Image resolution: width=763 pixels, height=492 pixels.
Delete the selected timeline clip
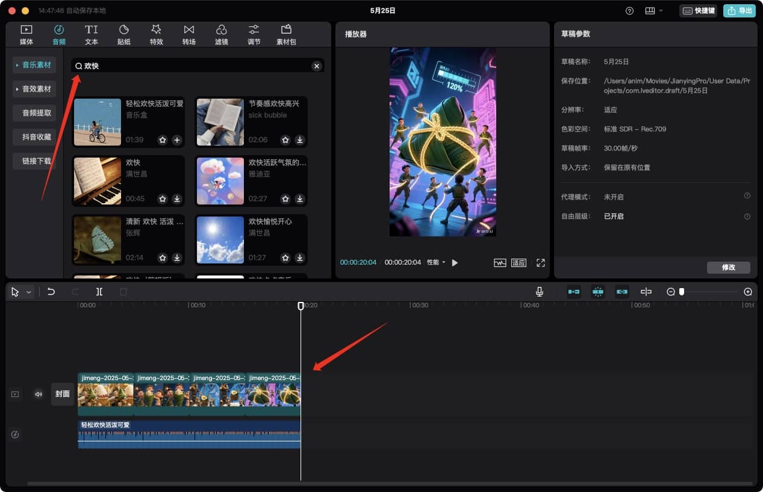[x=123, y=292]
